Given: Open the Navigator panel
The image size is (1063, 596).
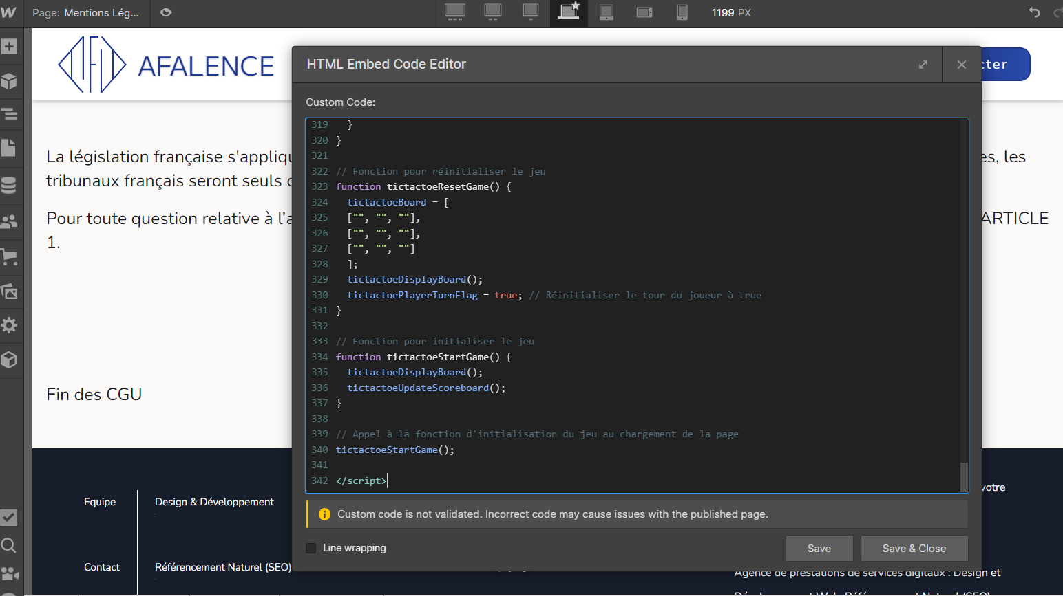Looking at the screenshot, I should pyautogui.click(x=9, y=114).
